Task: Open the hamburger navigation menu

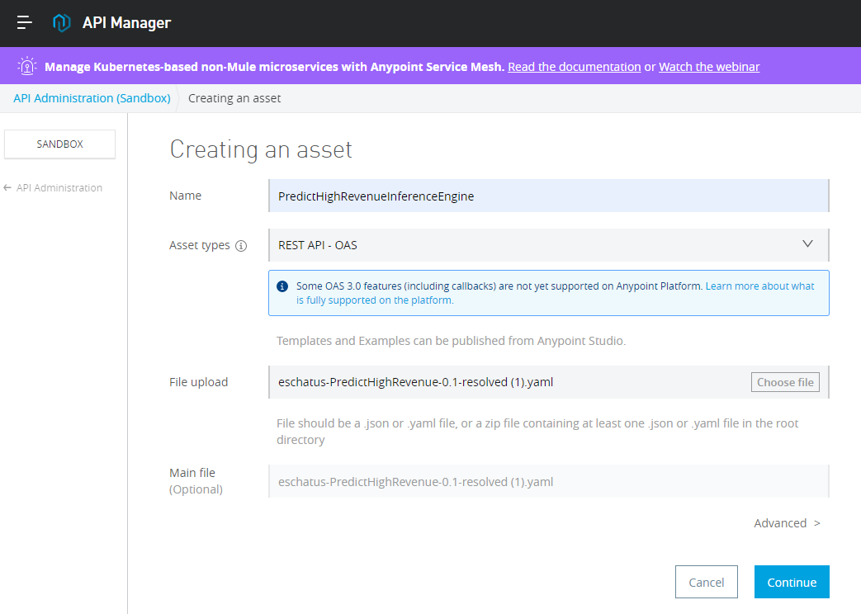Action: (25, 23)
